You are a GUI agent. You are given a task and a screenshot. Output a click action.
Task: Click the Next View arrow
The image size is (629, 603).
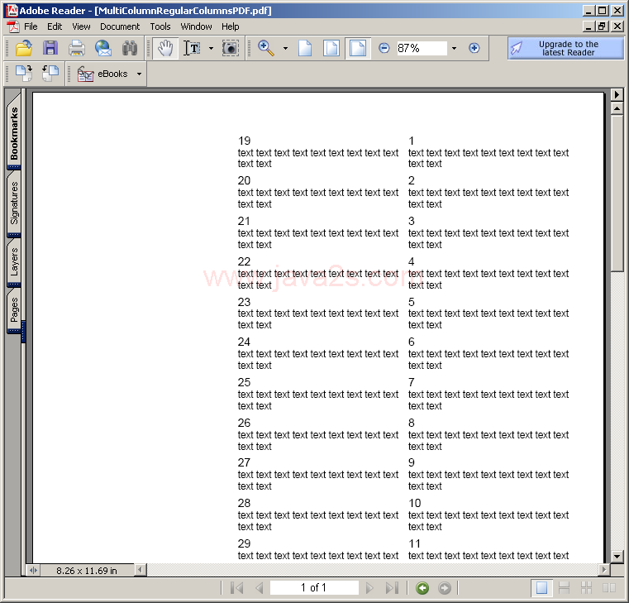[x=444, y=588]
